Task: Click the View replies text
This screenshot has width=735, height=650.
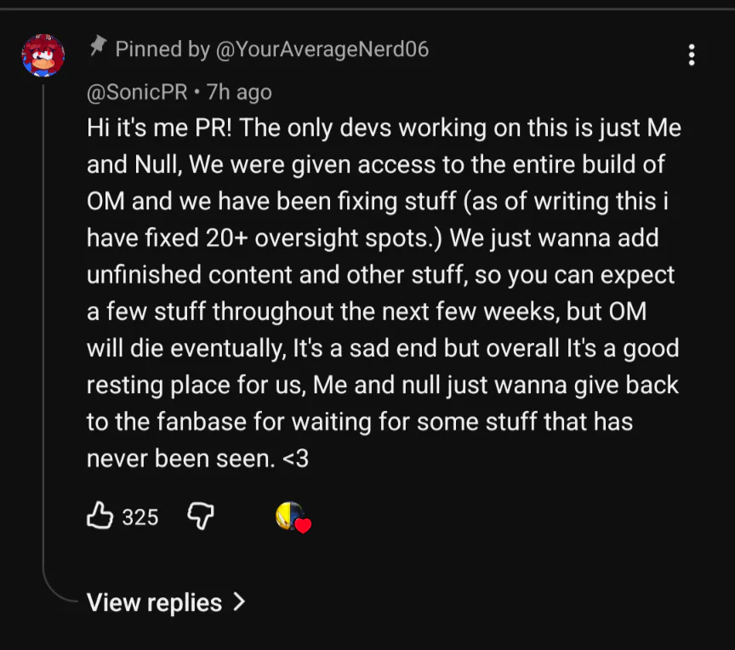Action: click(x=154, y=602)
